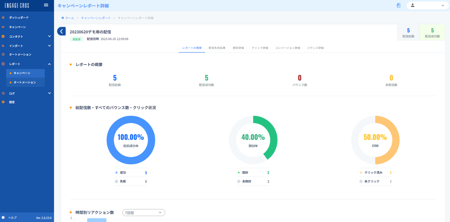This screenshot has width=450, height=222.
Task: Switch to バウンス詳細 tab
Action: pyautogui.click(x=315, y=47)
